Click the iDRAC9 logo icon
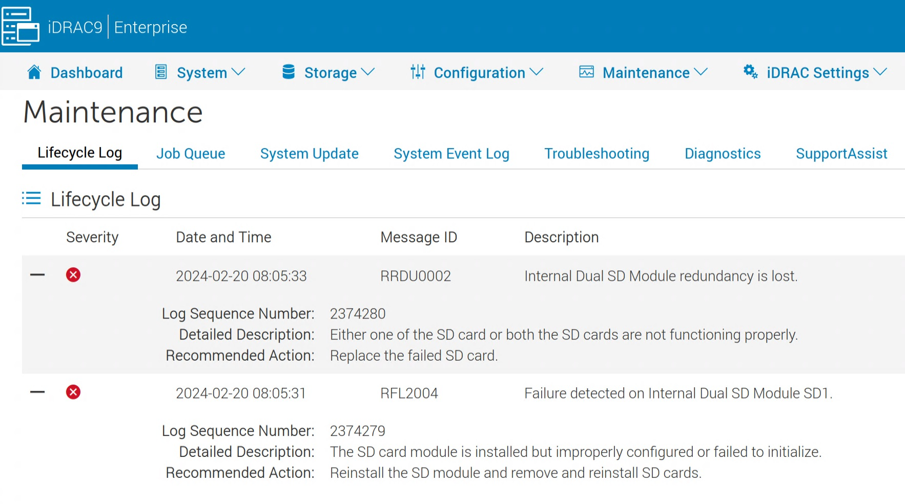The height and width of the screenshot is (504, 905). pyautogui.click(x=20, y=26)
